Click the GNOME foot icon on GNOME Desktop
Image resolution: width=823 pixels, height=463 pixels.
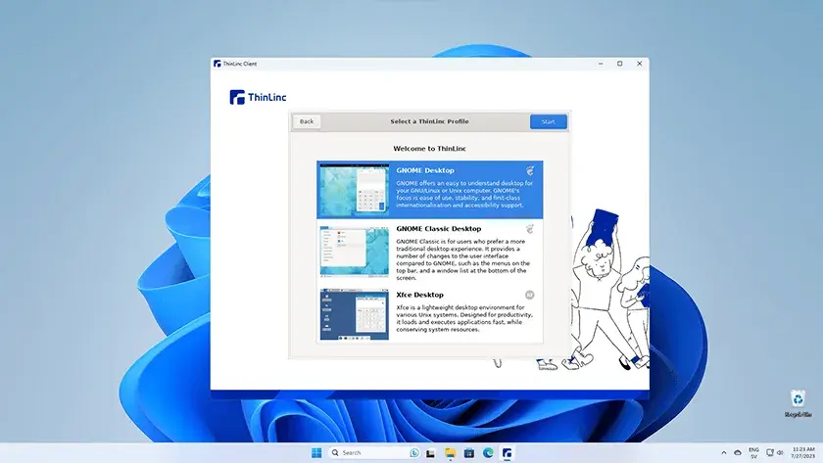[x=530, y=170]
